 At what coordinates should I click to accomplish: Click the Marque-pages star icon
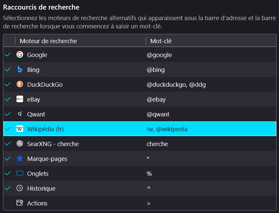click(20, 159)
